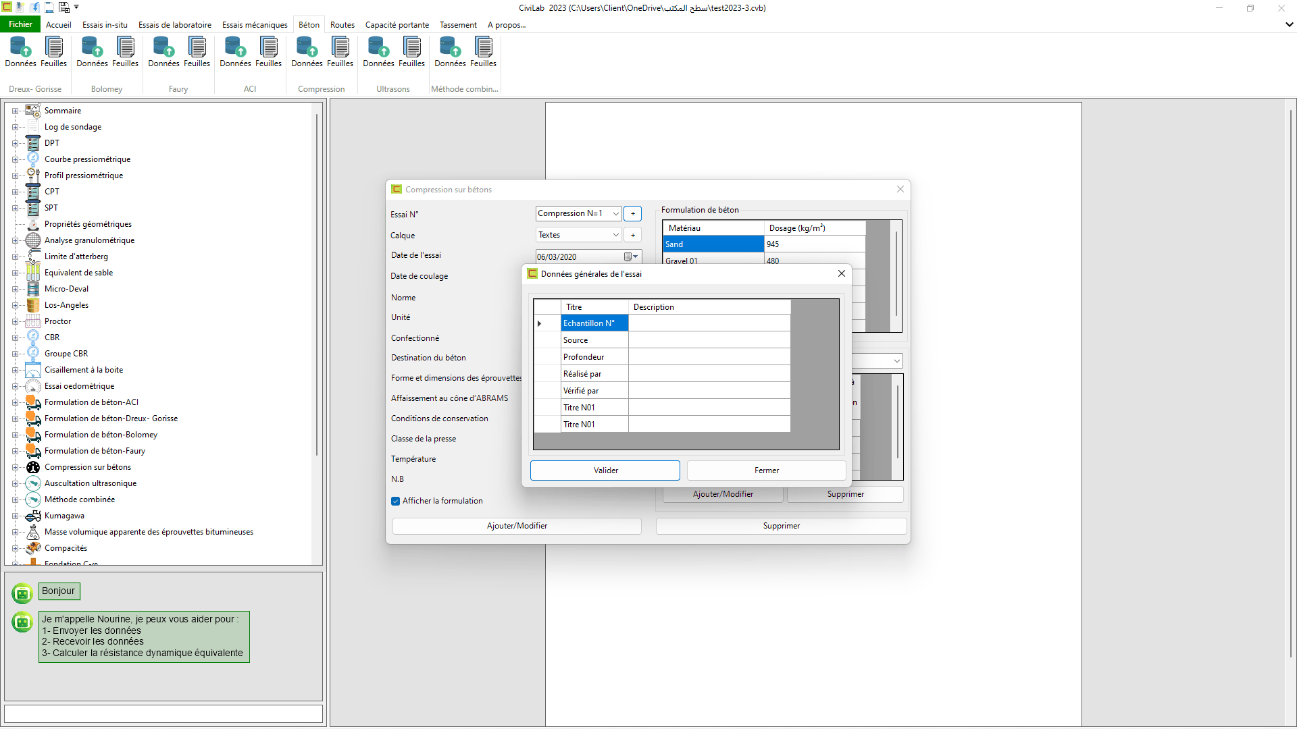Collapse the ribbon with the chevron
The height and width of the screenshot is (729, 1297).
tap(1289, 24)
